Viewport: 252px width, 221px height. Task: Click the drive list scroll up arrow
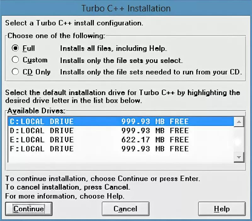[239, 122]
